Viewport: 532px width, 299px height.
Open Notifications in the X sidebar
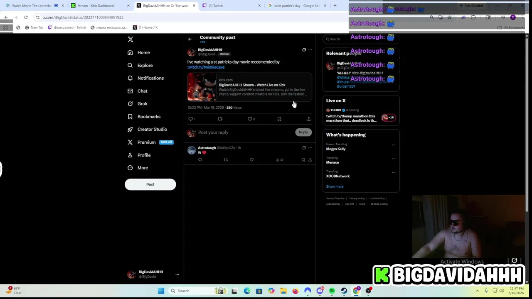(x=145, y=78)
